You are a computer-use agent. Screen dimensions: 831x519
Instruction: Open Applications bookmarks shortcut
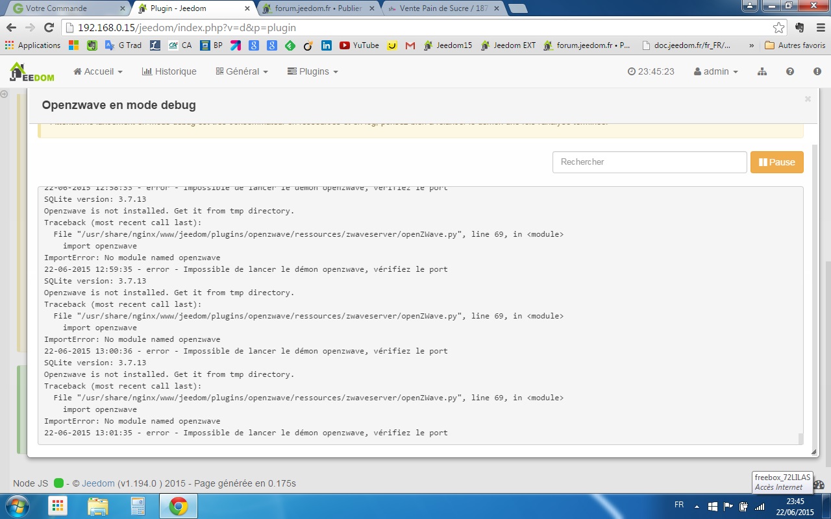[x=32, y=45]
